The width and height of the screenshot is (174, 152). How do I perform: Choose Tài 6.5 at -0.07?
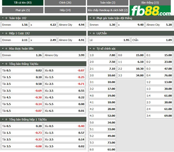point(22,111)
